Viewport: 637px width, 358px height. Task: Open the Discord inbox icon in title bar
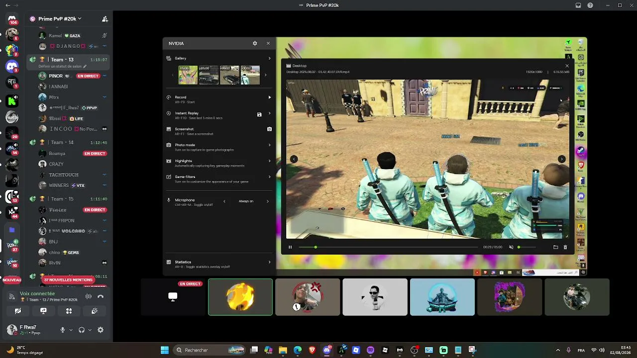(578, 5)
